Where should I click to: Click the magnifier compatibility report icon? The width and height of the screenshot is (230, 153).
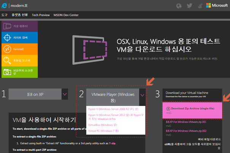(x=7, y=60)
